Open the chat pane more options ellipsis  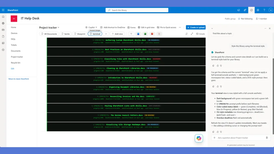(x=265, y=29)
